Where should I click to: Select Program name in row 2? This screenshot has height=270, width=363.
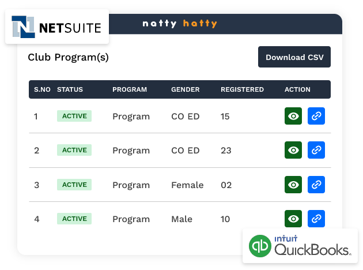(x=131, y=151)
